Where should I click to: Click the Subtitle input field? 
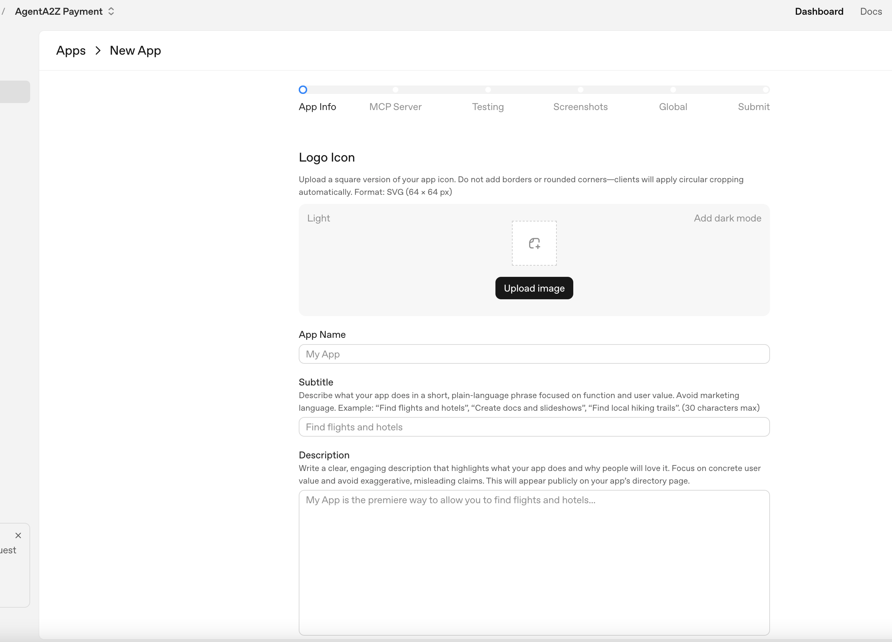pos(534,427)
